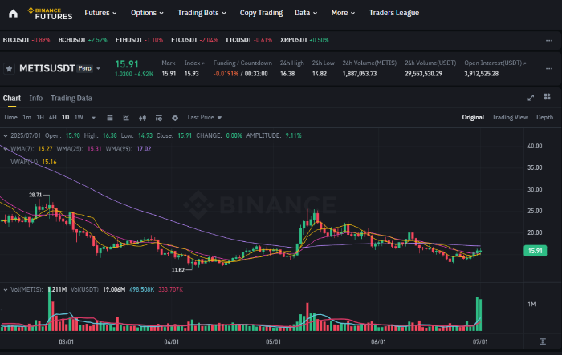The height and width of the screenshot is (355, 562).
Task: Click the 05/01 date label
Action: [273, 341]
